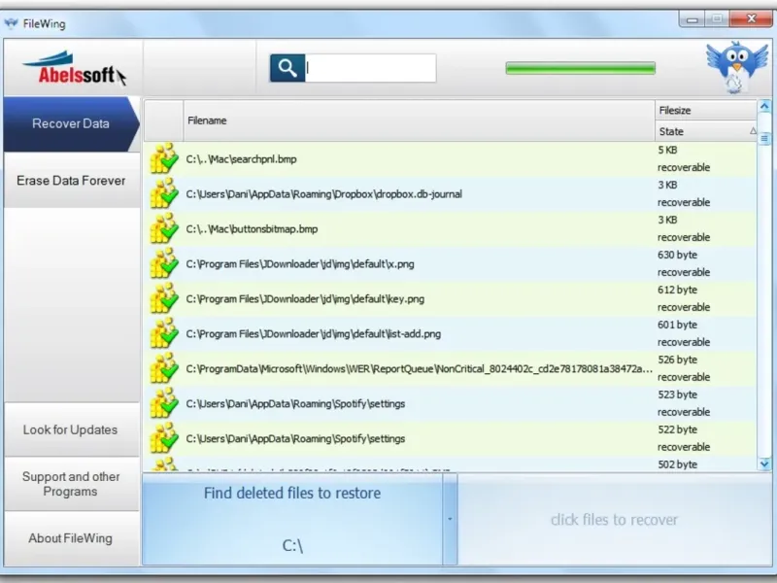
Task: Click recoverable icon for buttonsbitmap.bmp
Action: 164,228
